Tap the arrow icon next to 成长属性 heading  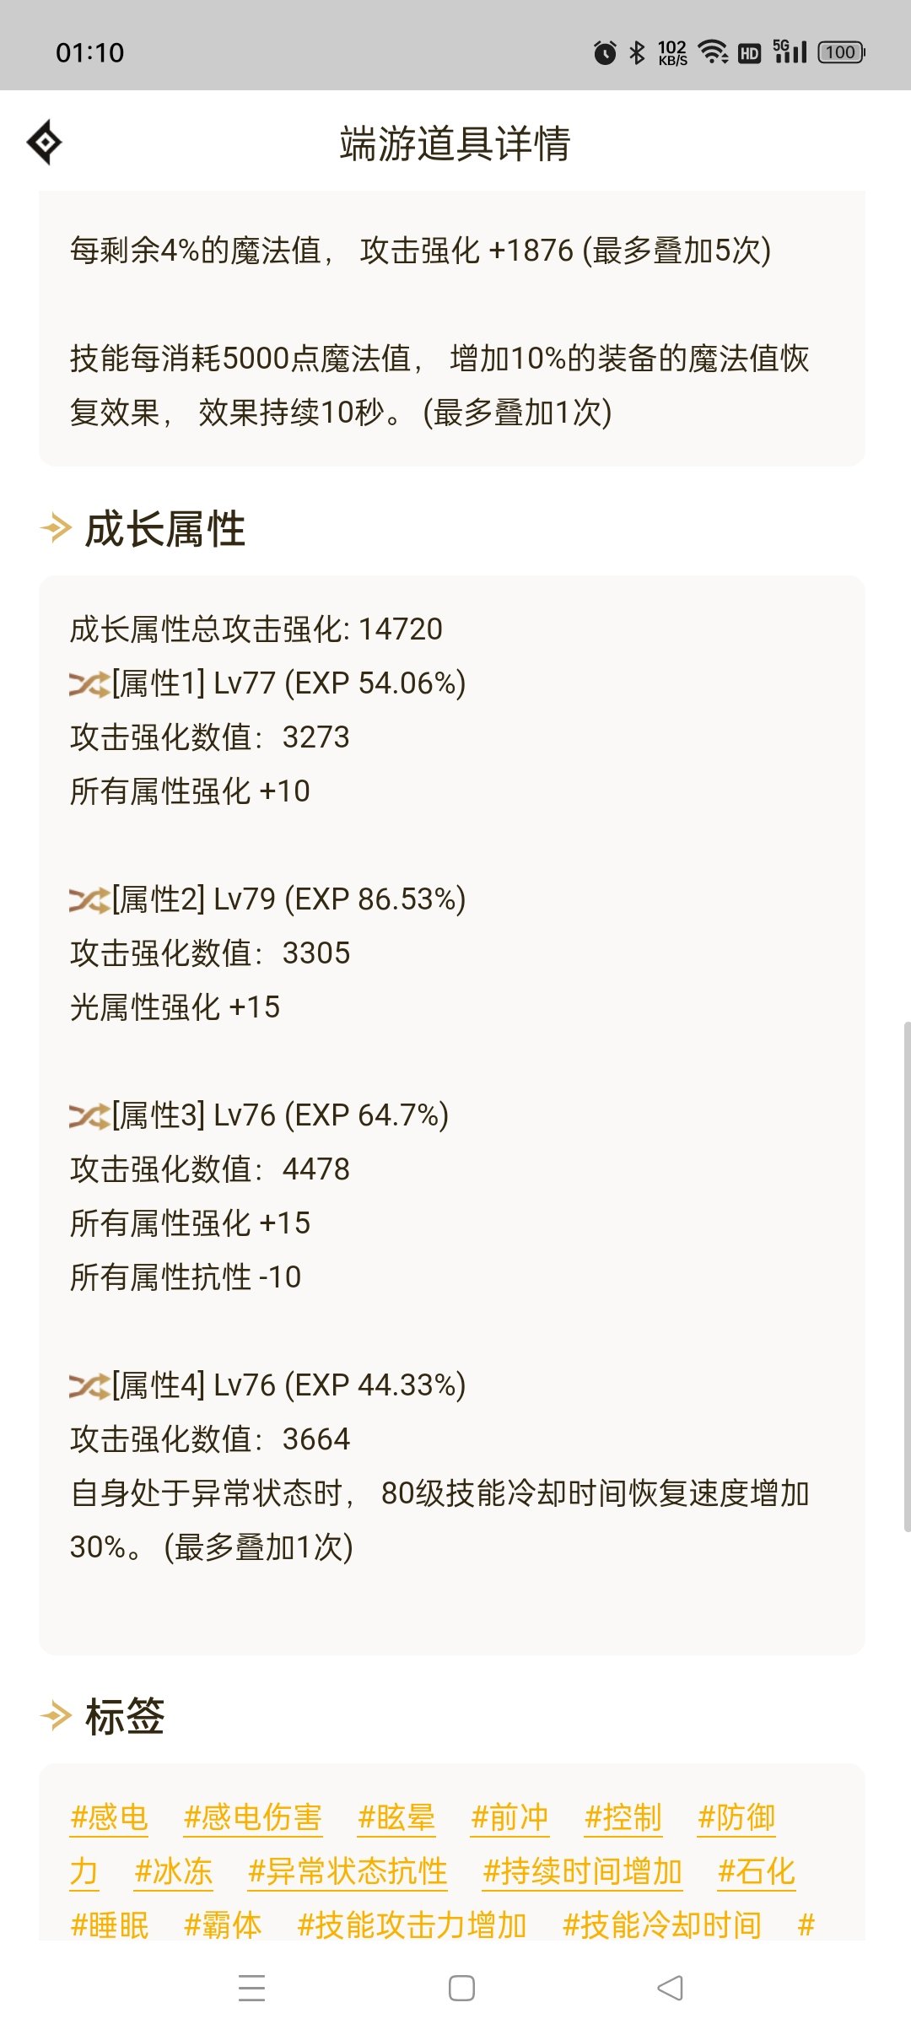56,529
